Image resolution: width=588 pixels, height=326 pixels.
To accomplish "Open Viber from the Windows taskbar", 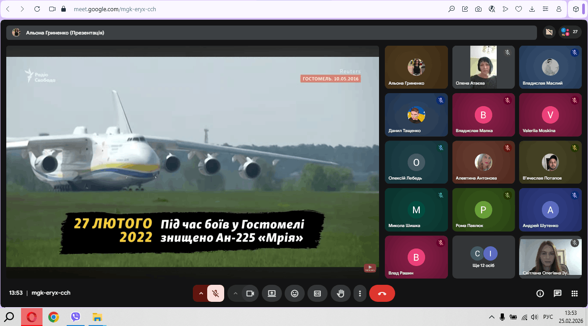I will [76, 317].
